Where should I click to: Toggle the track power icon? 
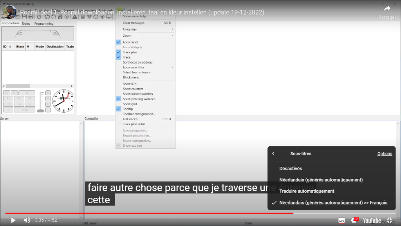click(39, 17)
